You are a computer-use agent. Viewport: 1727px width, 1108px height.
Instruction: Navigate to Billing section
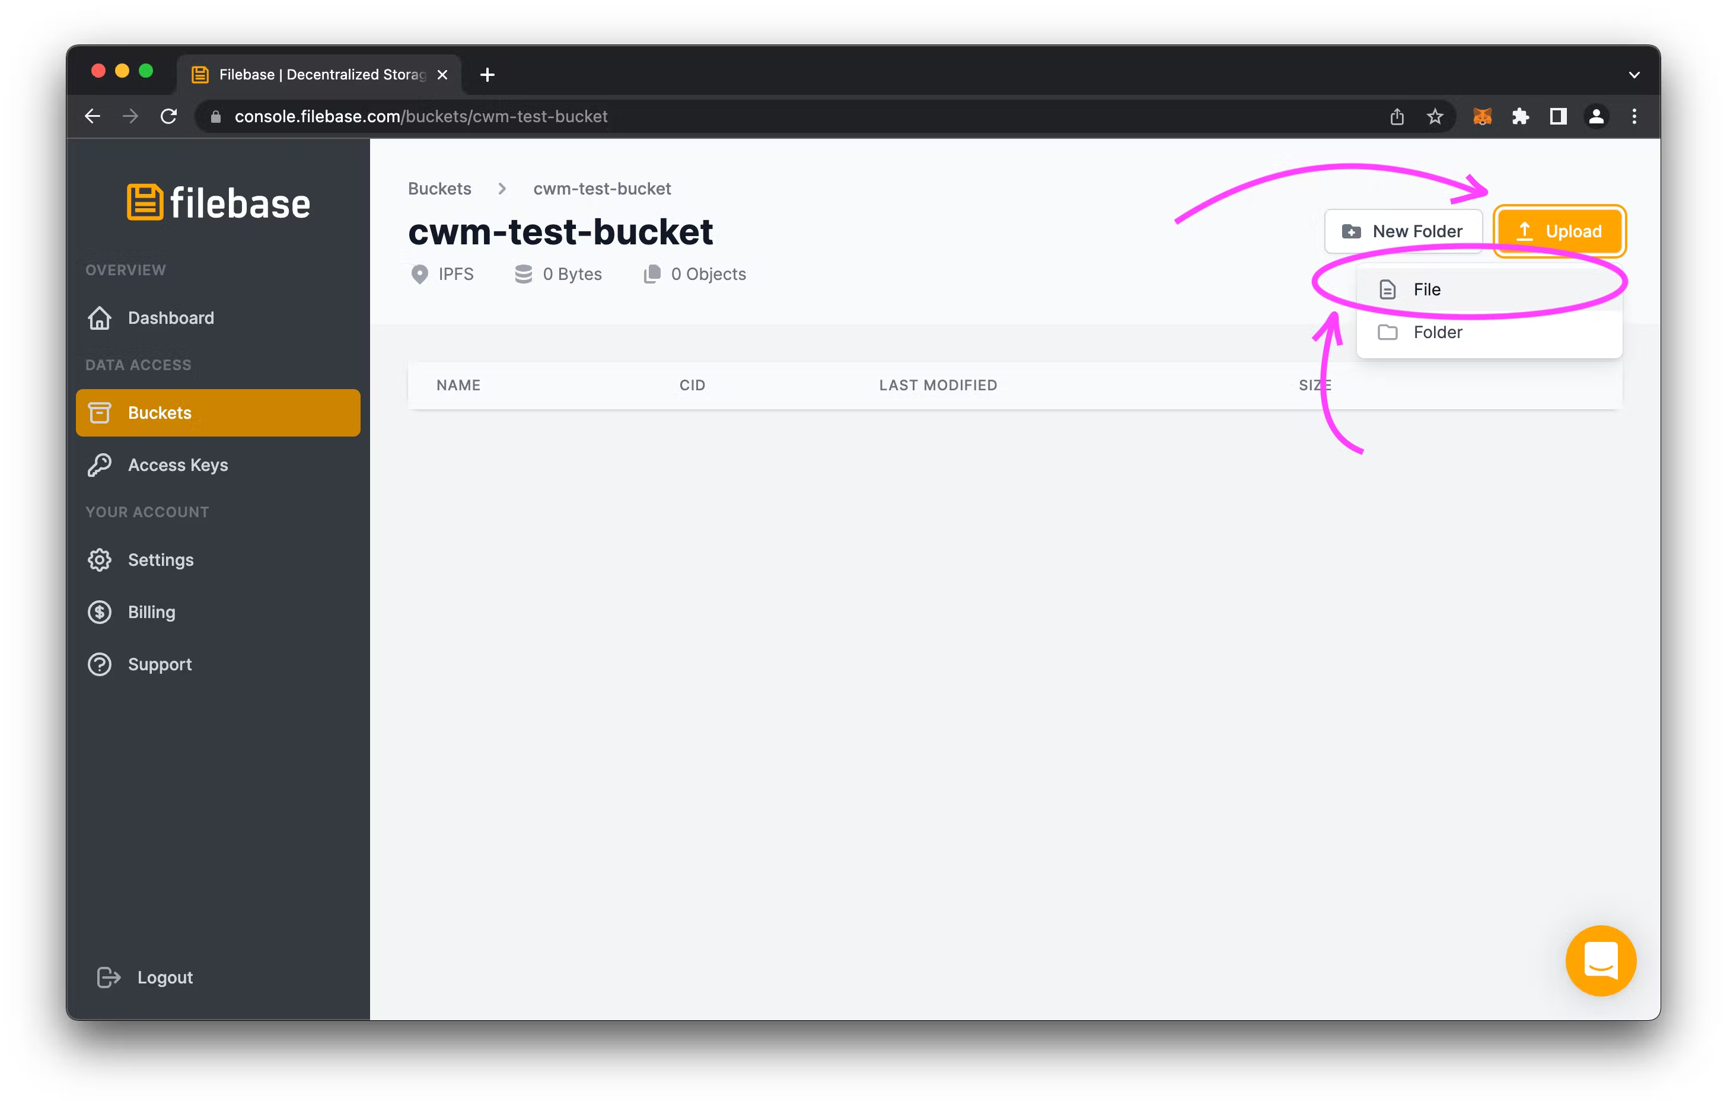150,611
